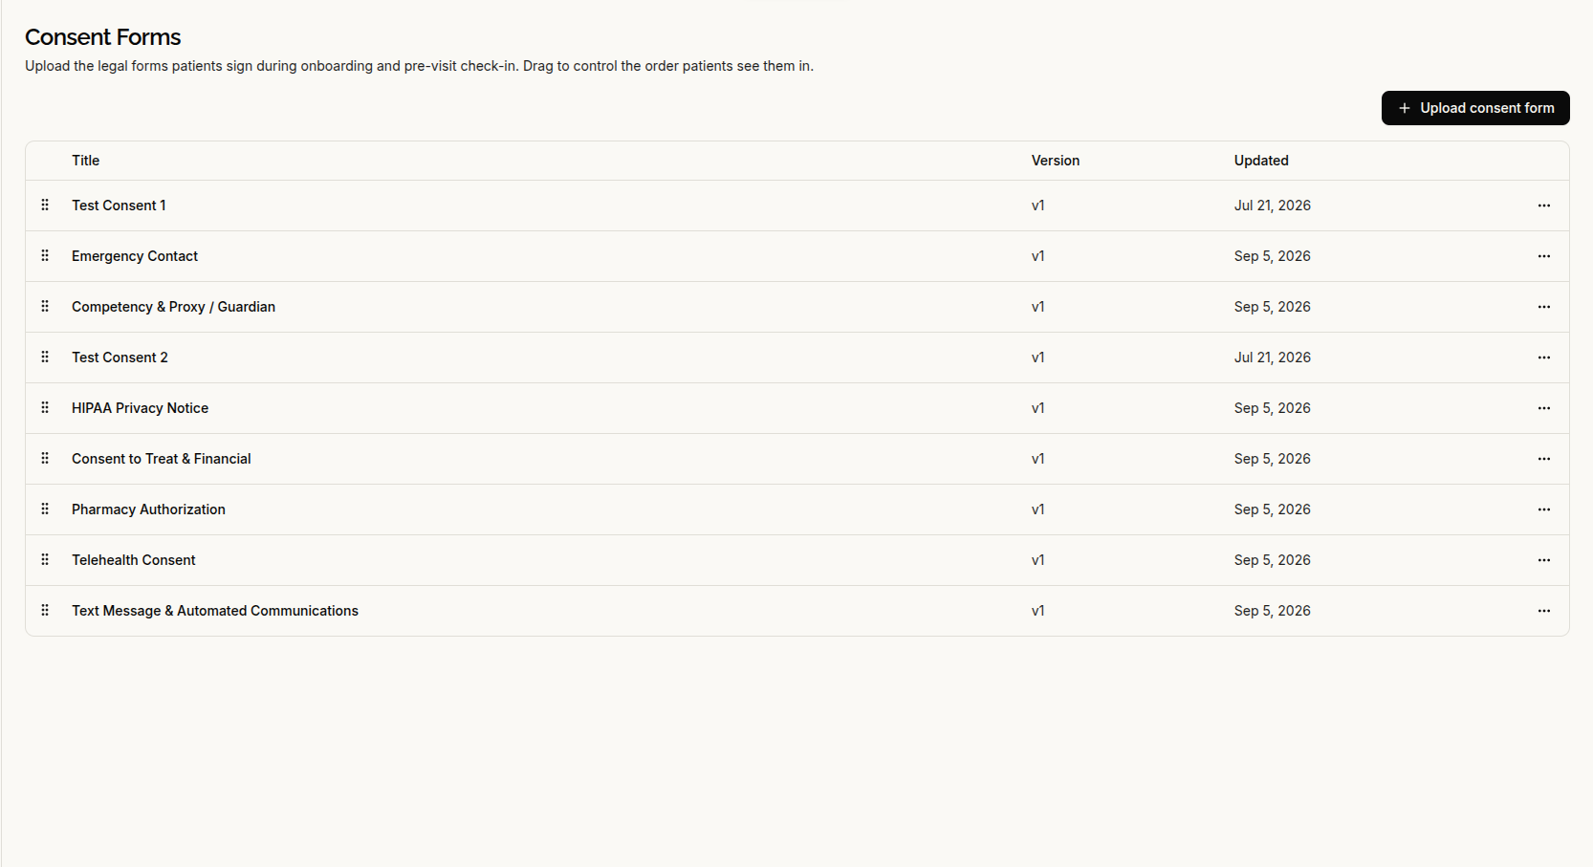1593x867 pixels.
Task: Click the Title column header
Action: (85, 161)
